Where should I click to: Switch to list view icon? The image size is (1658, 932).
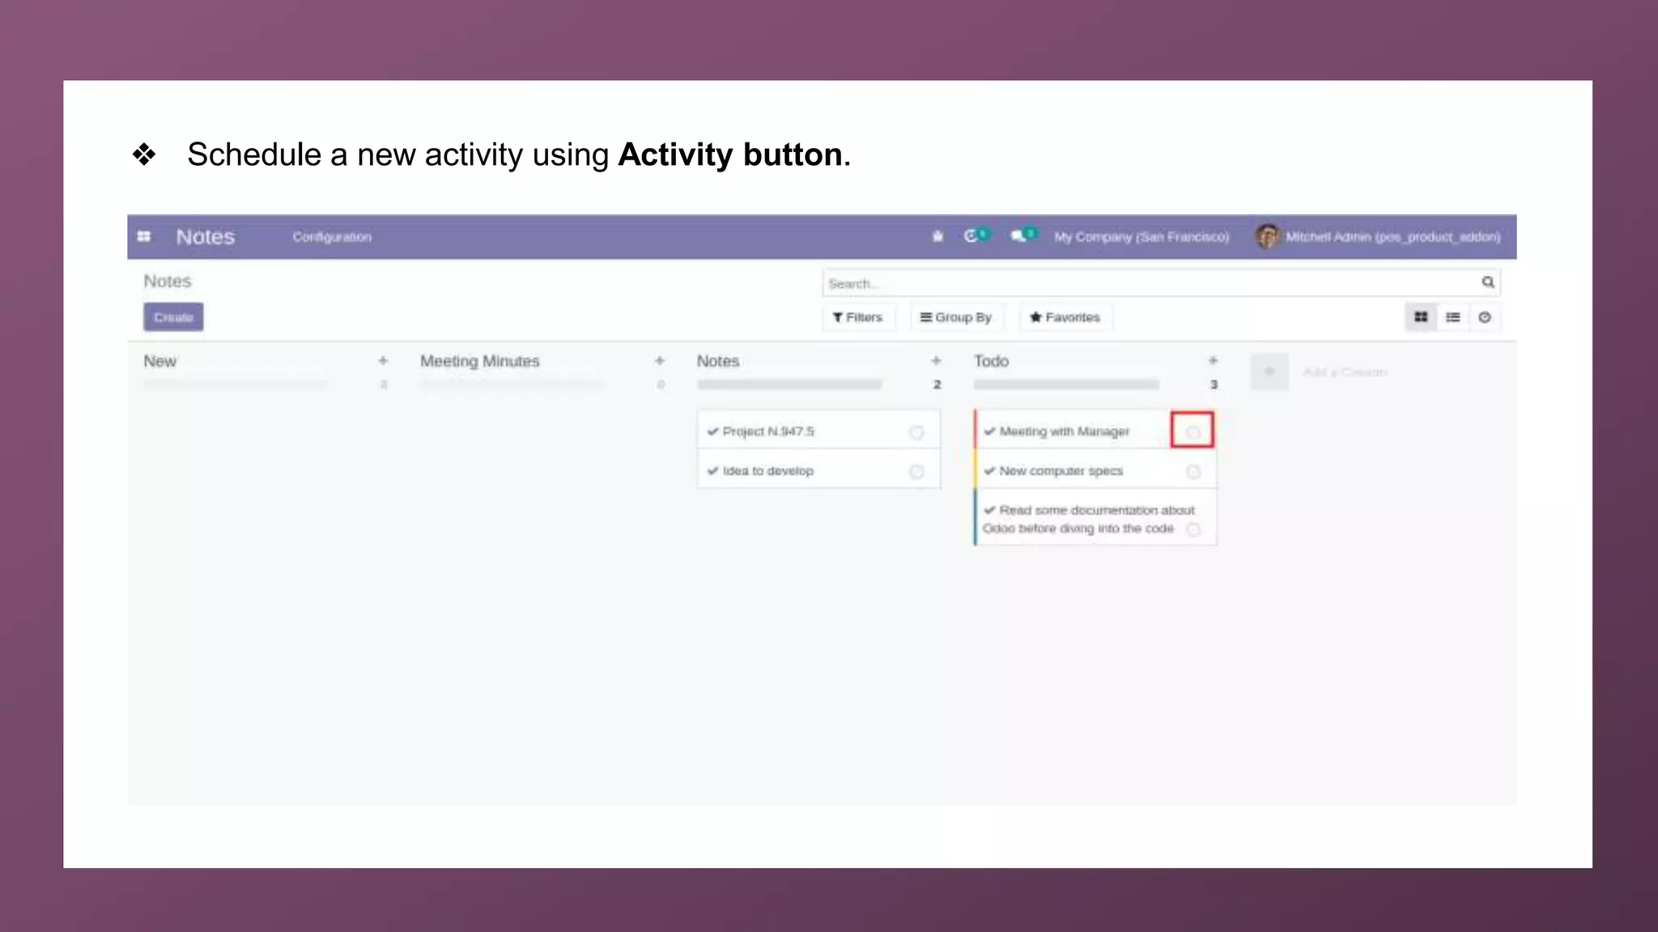(1452, 317)
